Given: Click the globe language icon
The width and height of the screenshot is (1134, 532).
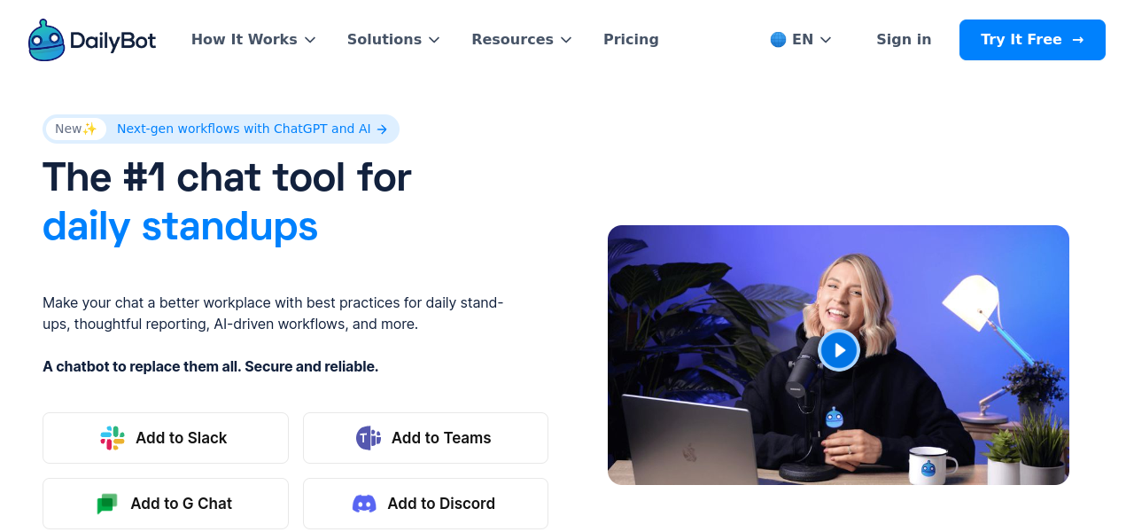Looking at the screenshot, I should (x=778, y=40).
